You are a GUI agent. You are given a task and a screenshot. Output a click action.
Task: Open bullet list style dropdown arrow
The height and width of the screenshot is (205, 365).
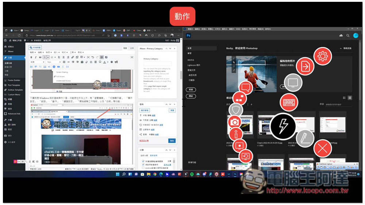click(x=48, y=57)
